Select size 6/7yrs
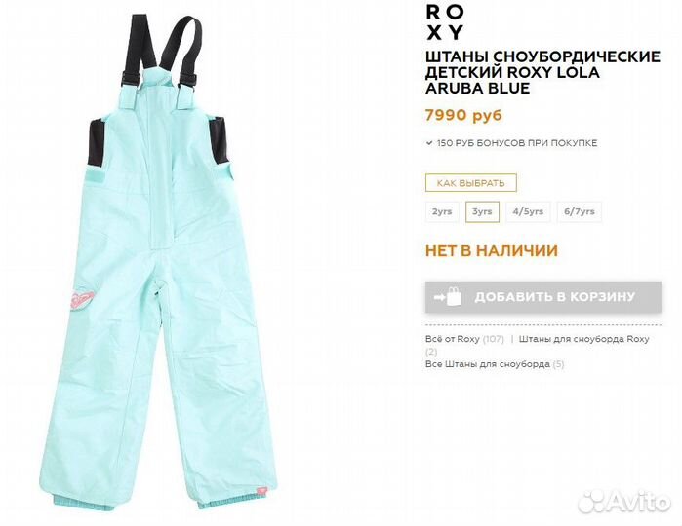Screen dimensions: 682x526 580,212
